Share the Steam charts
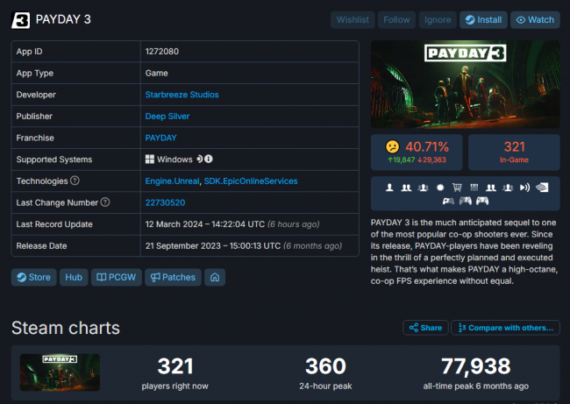This screenshot has width=570, height=404. click(425, 328)
